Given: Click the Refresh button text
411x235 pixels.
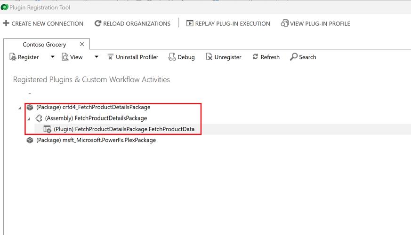Looking at the screenshot, I should point(270,57).
